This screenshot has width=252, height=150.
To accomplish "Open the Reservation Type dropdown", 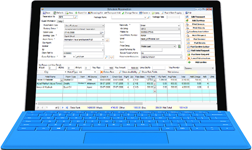I will [x=103, y=26].
